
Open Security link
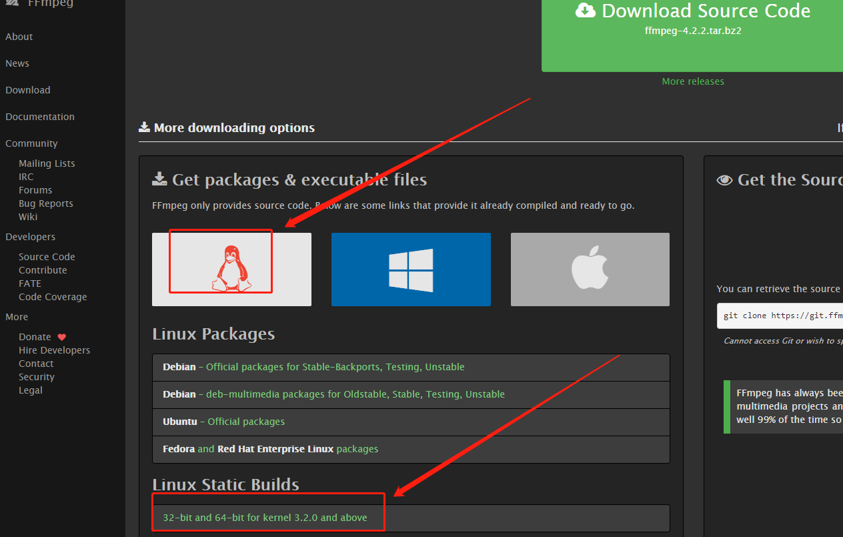(37, 377)
